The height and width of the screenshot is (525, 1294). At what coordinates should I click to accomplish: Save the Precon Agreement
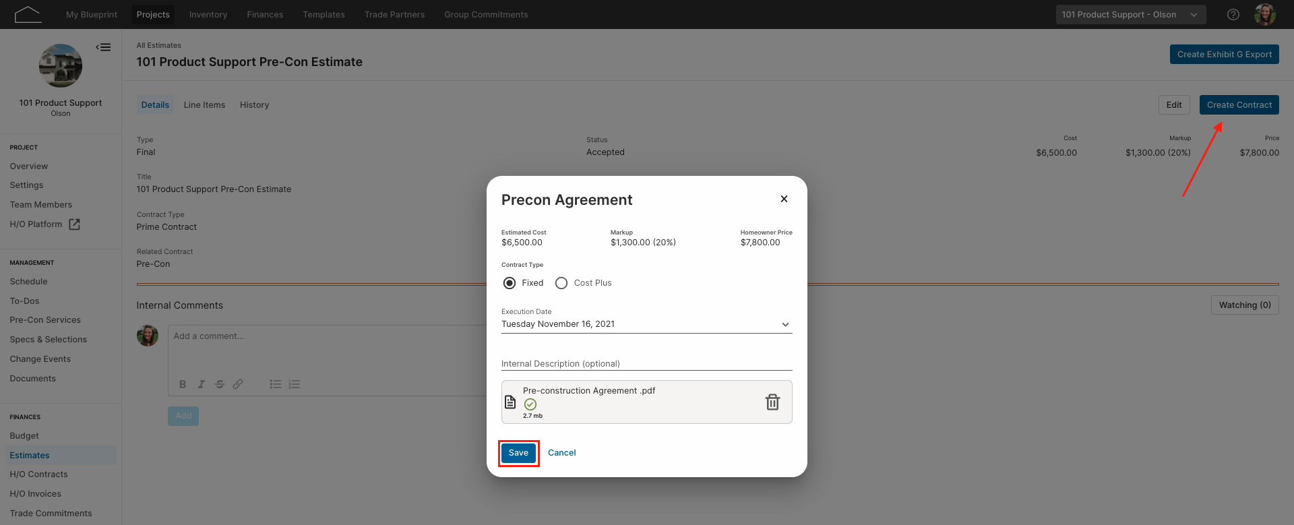click(x=518, y=453)
